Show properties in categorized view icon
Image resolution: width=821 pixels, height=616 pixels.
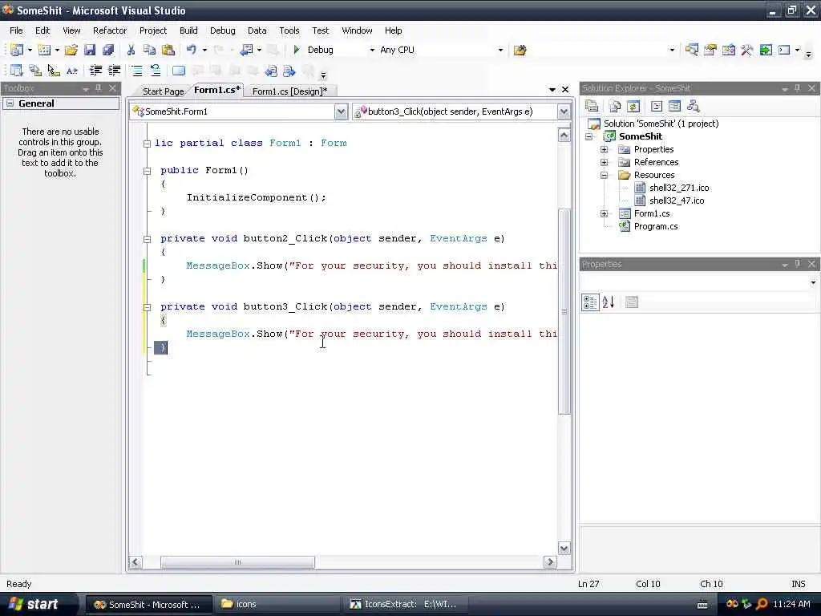point(589,302)
